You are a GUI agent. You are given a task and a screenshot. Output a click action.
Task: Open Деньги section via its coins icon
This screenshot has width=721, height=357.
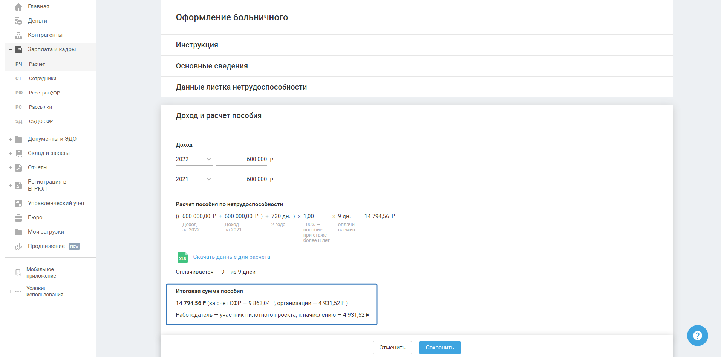18,21
